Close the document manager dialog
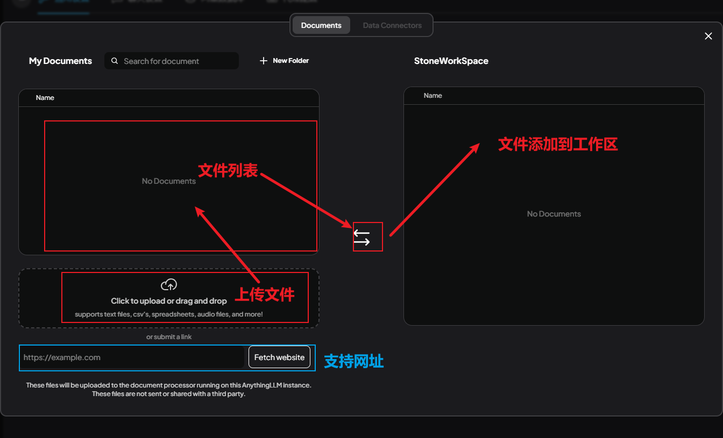The height and width of the screenshot is (438, 723). [x=708, y=36]
